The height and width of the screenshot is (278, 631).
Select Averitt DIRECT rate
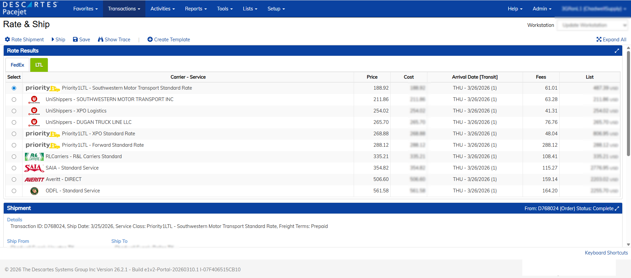tap(14, 179)
